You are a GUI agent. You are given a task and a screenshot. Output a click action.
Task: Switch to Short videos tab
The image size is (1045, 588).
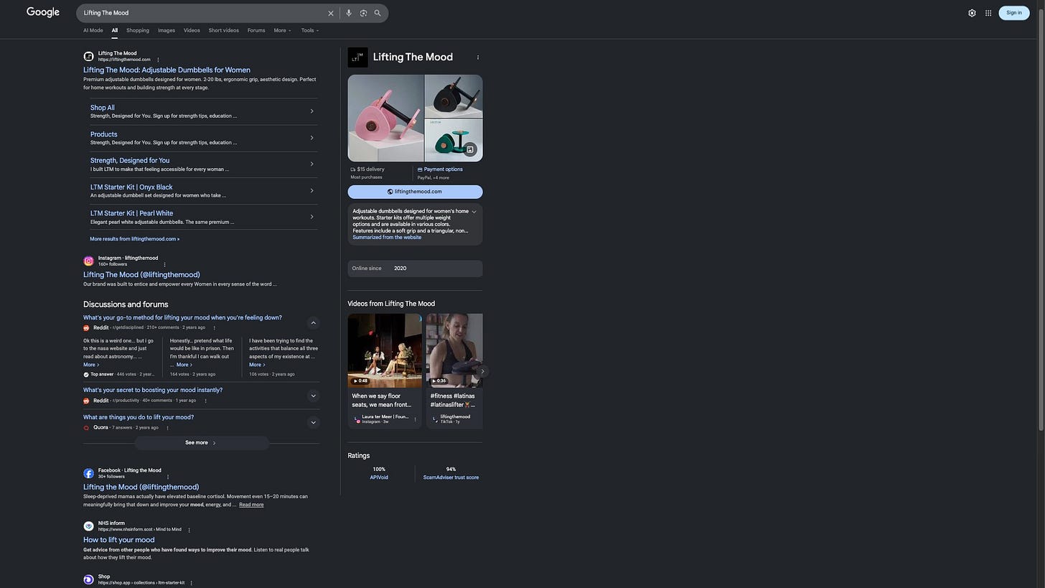[x=224, y=30]
